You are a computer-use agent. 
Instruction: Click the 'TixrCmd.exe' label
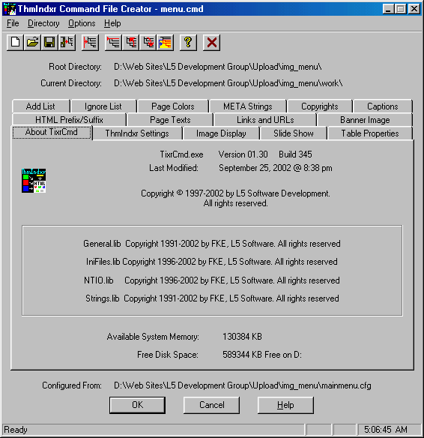(181, 154)
